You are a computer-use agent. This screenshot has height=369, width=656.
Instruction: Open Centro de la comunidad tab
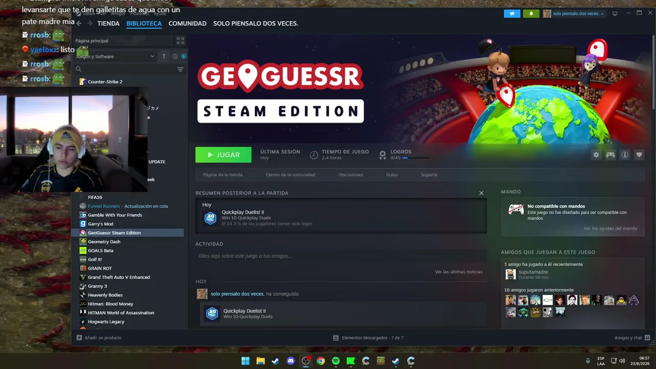pos(291,175)
